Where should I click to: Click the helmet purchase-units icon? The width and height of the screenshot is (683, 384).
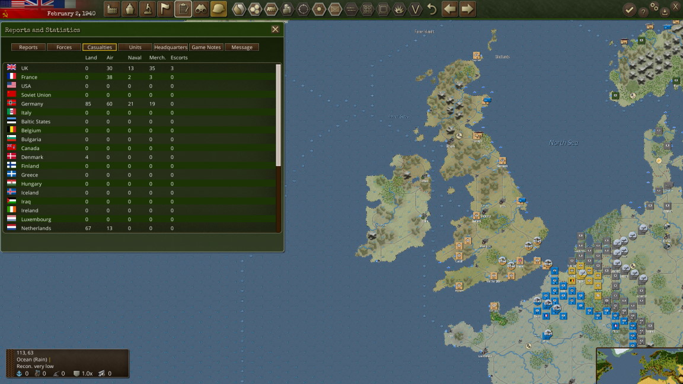click(219, 9)
